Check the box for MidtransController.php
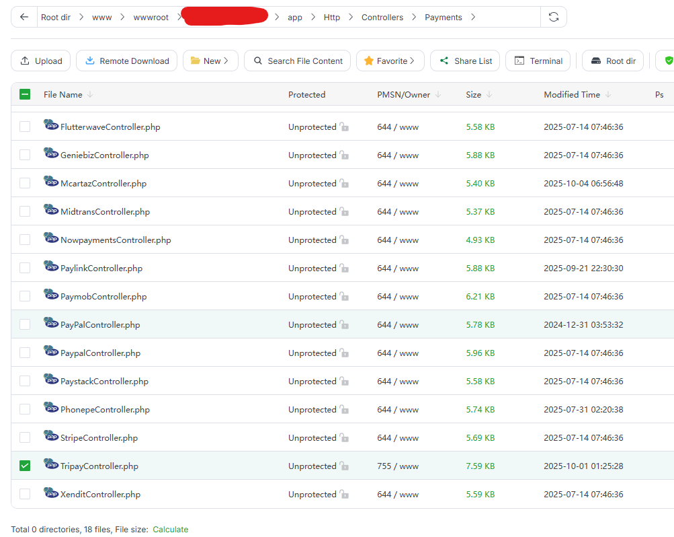674x537 pixels. 25,211
